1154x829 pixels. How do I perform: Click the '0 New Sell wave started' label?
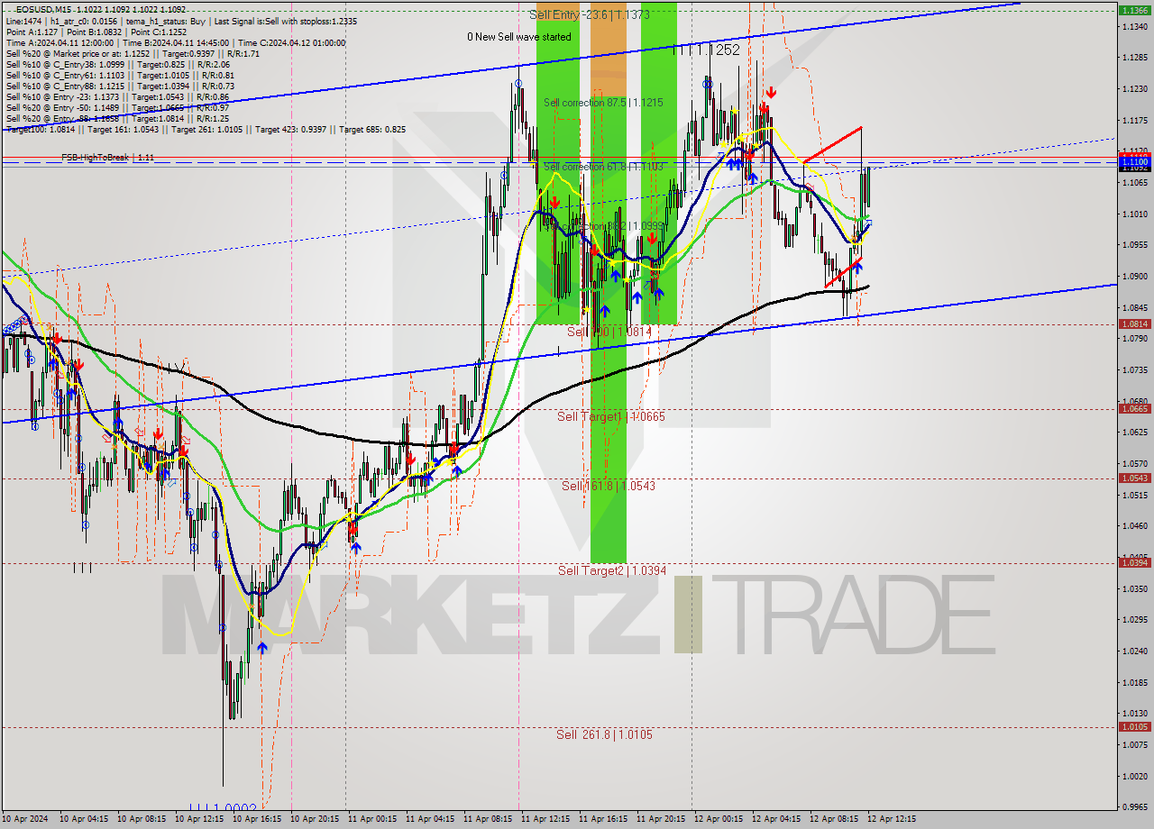point(518,37)
